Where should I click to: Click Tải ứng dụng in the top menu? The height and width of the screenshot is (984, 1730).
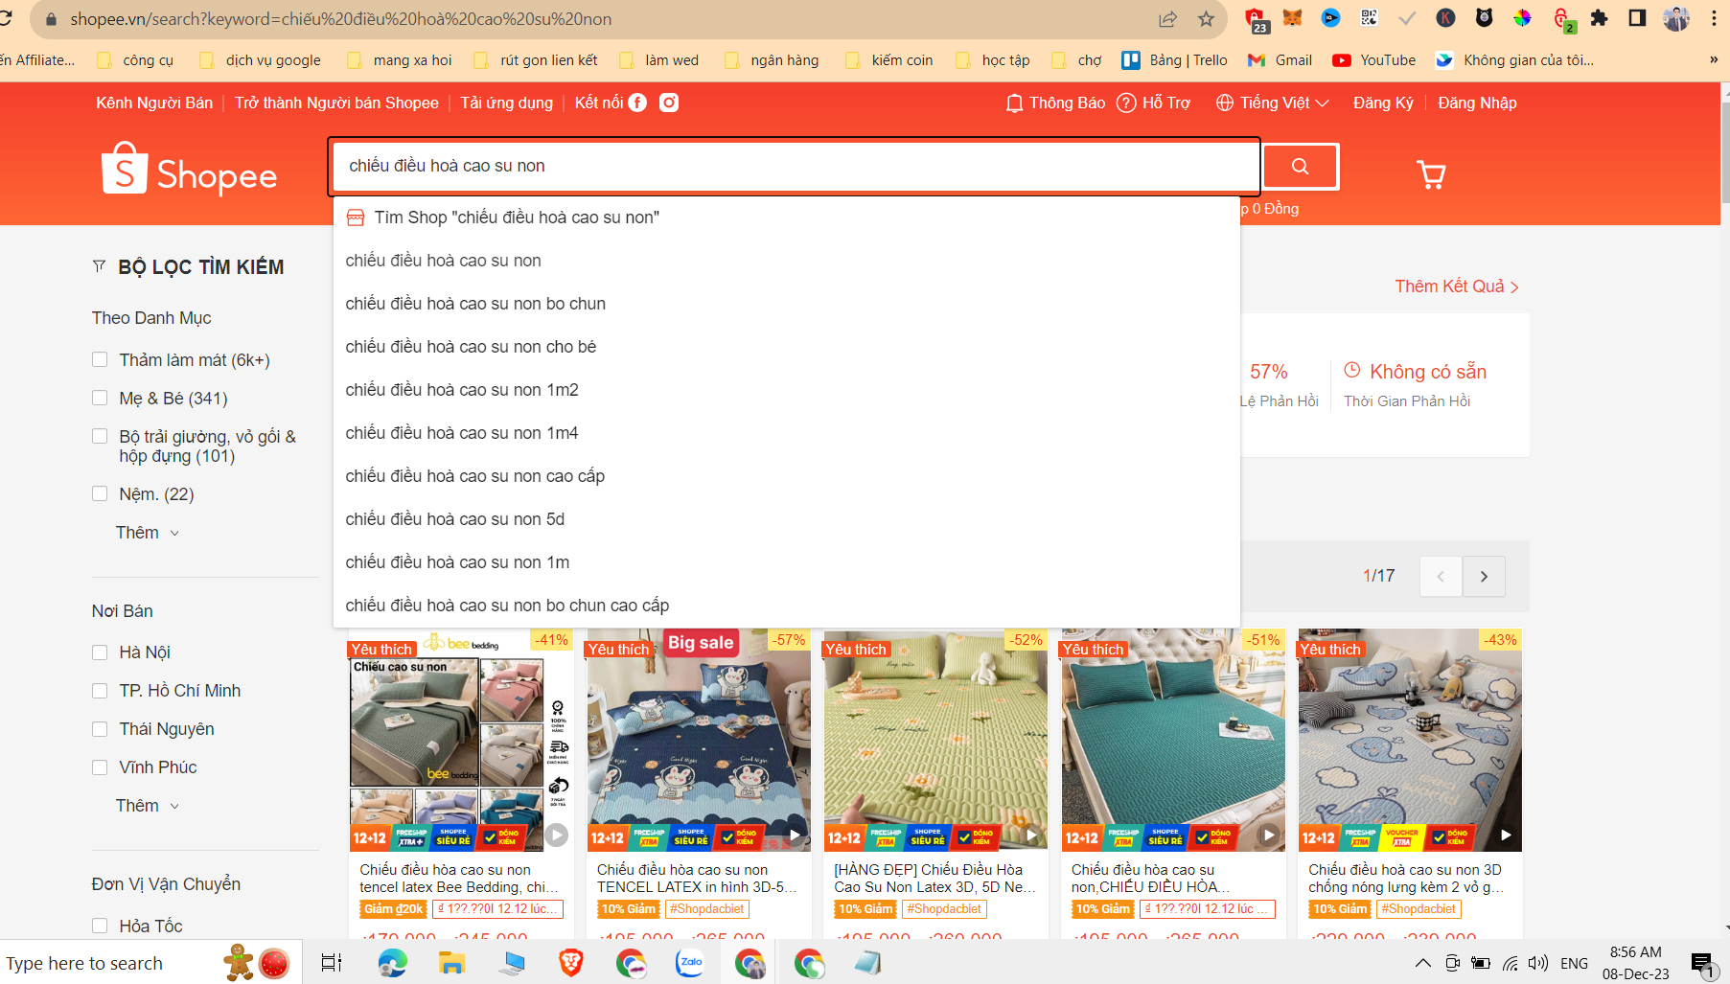tap(506, 103)
